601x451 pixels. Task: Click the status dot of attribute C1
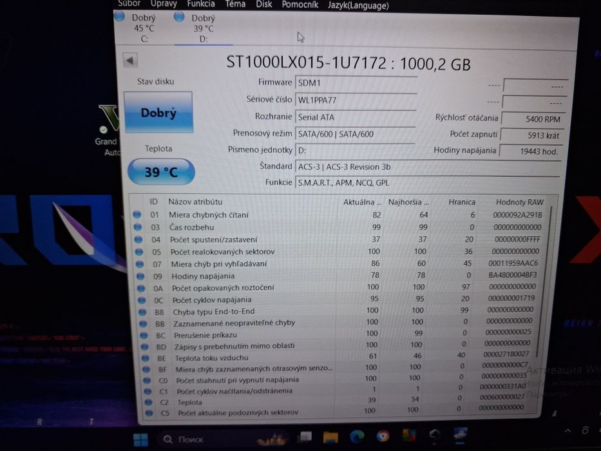pyautogui.click(x=148, y=392)
